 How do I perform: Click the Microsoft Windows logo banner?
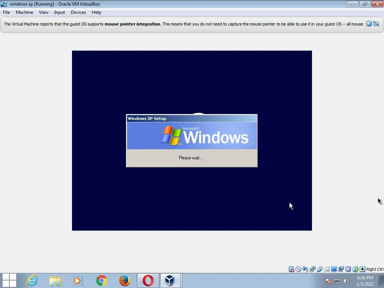click(x=192, y=136)
